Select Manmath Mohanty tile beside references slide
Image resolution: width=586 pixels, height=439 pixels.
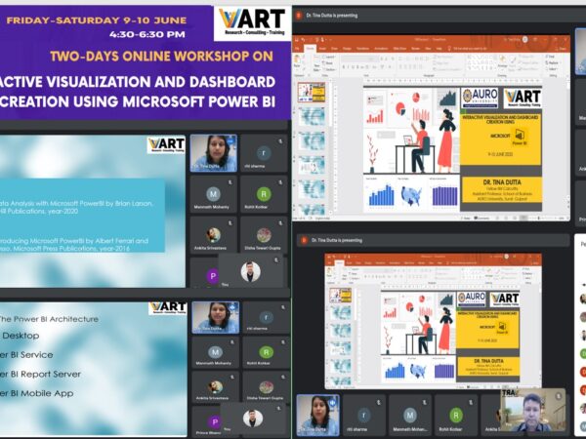pos(213,194)
